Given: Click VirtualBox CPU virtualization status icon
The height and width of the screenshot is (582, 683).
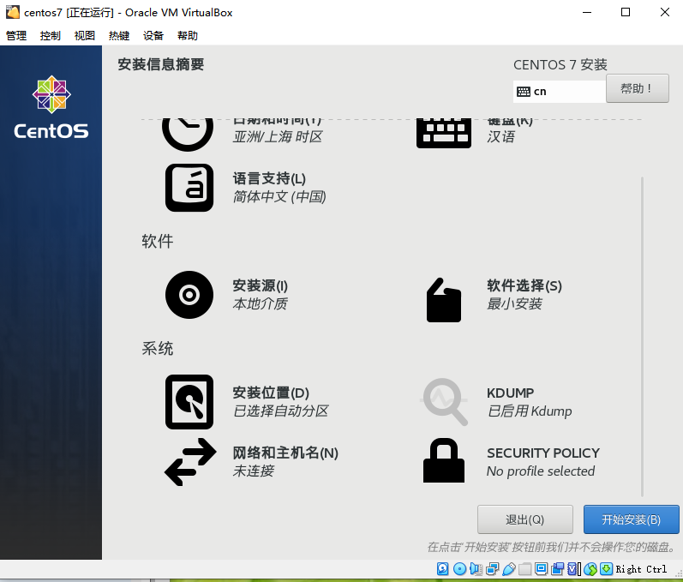Looking at the screenshot, I should pyautogui.click(x=574, y=568).
